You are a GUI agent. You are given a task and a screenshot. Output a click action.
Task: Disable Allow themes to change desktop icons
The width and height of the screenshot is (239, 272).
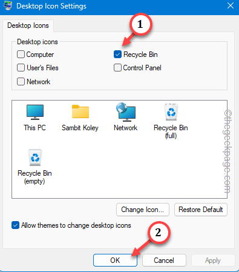point(15,225)
